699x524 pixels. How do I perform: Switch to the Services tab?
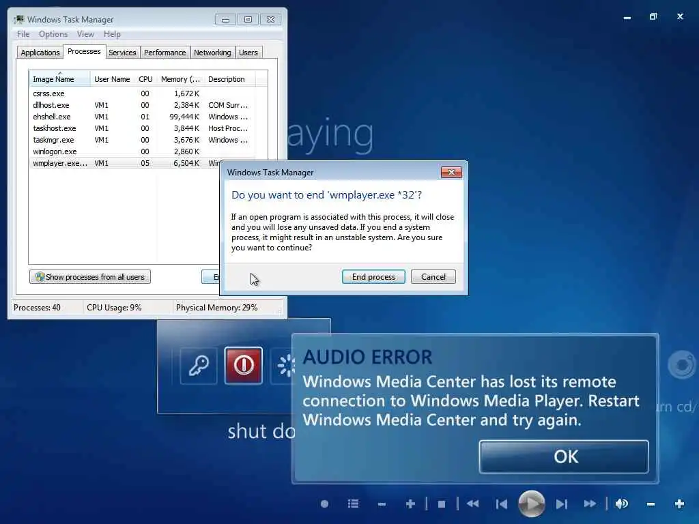click(x=122, y=53)
